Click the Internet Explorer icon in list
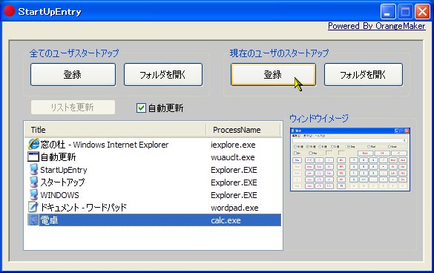 coord(33,144)
